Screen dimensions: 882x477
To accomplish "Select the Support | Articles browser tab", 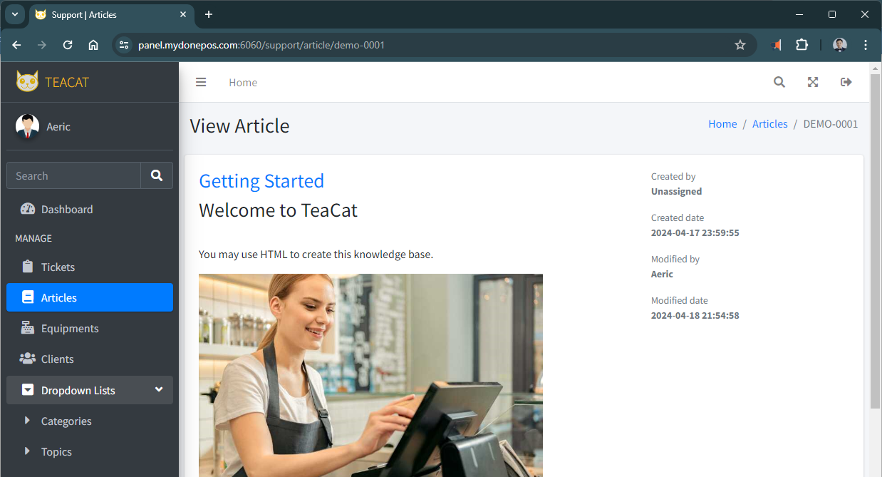I will [112, 14].
